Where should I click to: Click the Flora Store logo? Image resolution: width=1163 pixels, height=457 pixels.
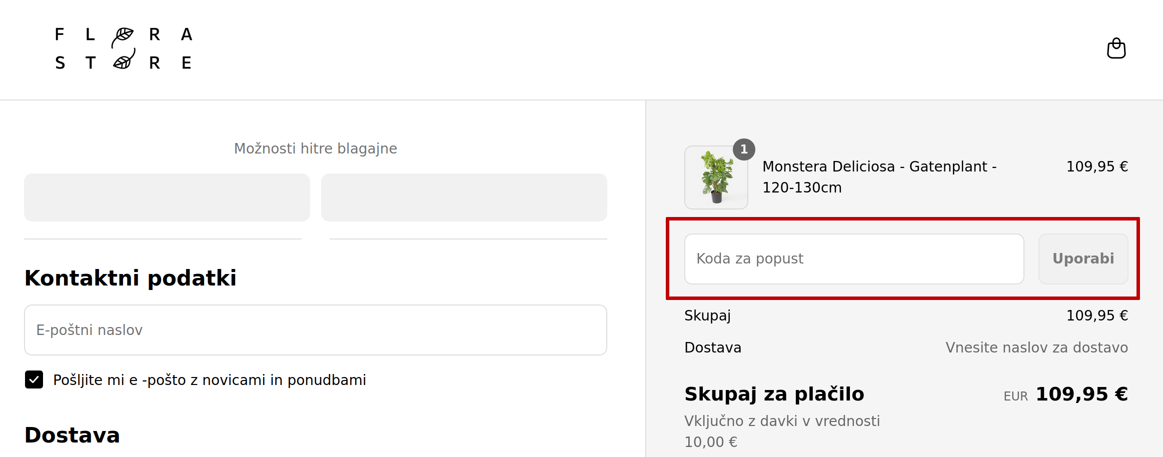(124, 48)
